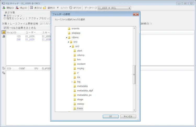The width and height of the screenshot is (196, 127).
Task: Click the icon below the tree view icon
Action: [4, 73]
